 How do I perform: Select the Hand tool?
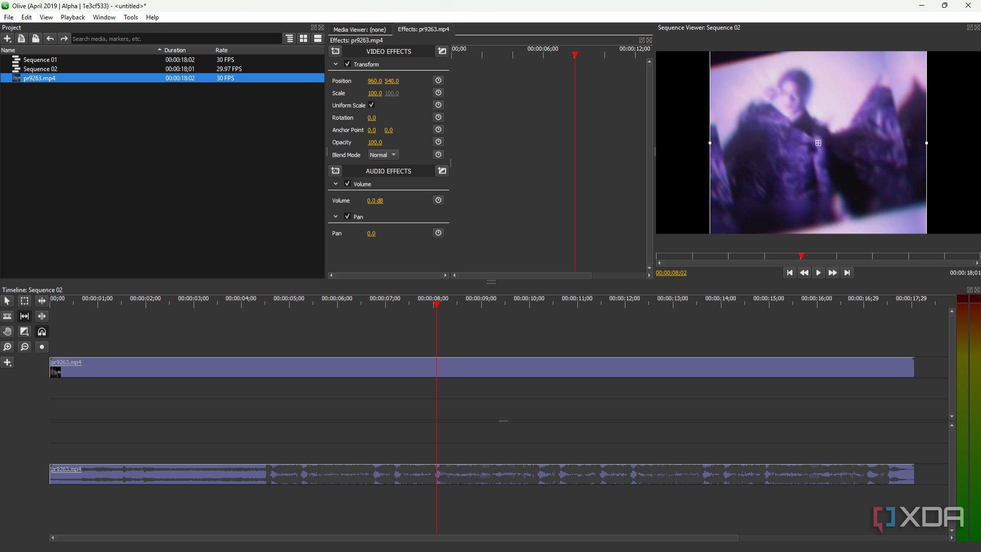click(x=7, y=332)
